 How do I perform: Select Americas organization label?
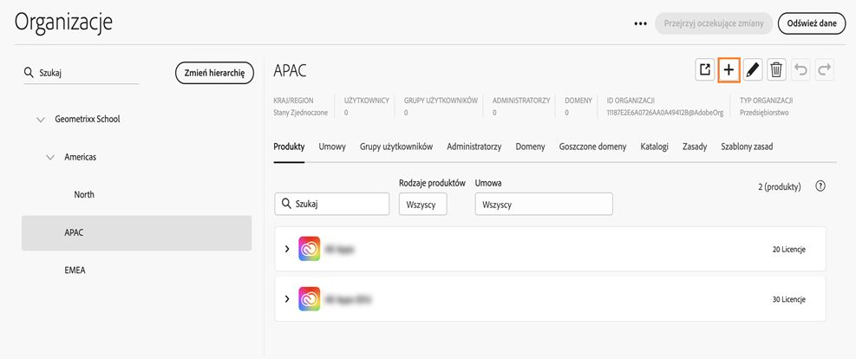(81, 157)
